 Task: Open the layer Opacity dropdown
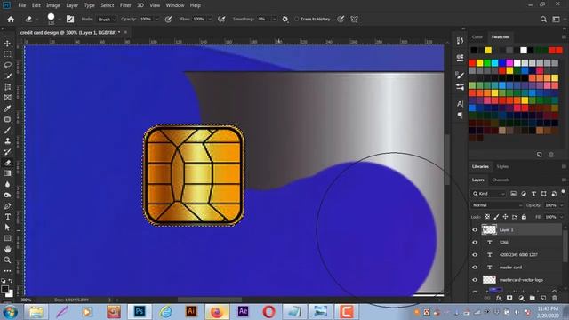(562, 205)
